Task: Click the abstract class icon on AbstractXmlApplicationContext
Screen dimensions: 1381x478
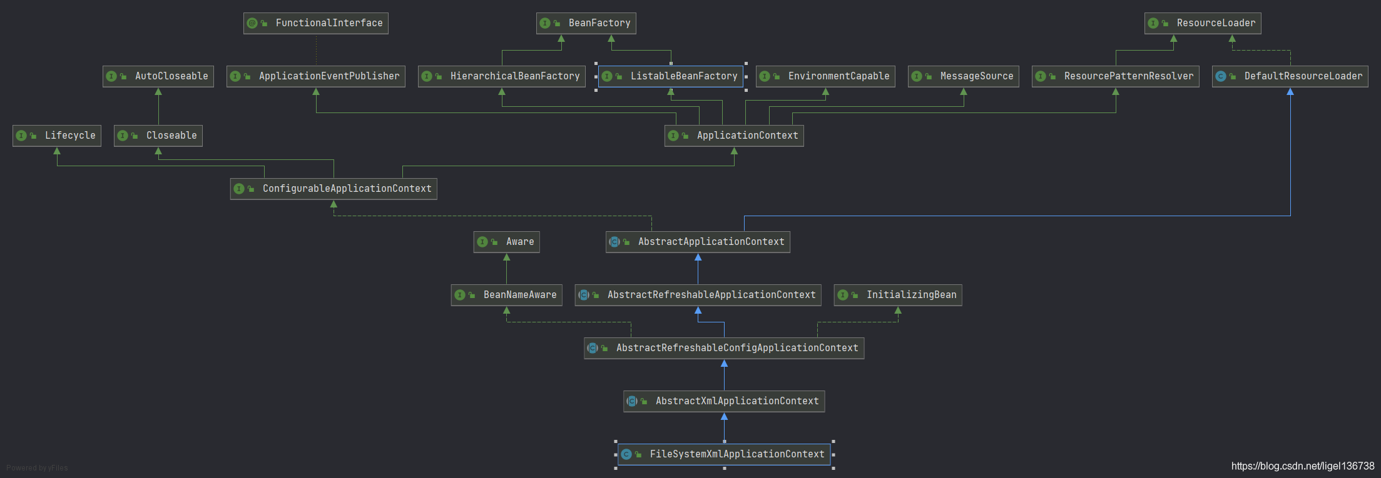Action: click(x=632, y=401)
